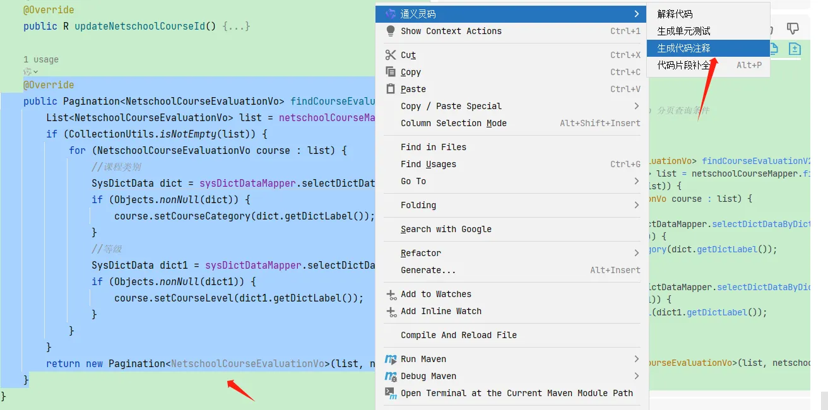Click Find Usages menu entry
The height and width of the screenshot is (410, 828).
point(428,164)
